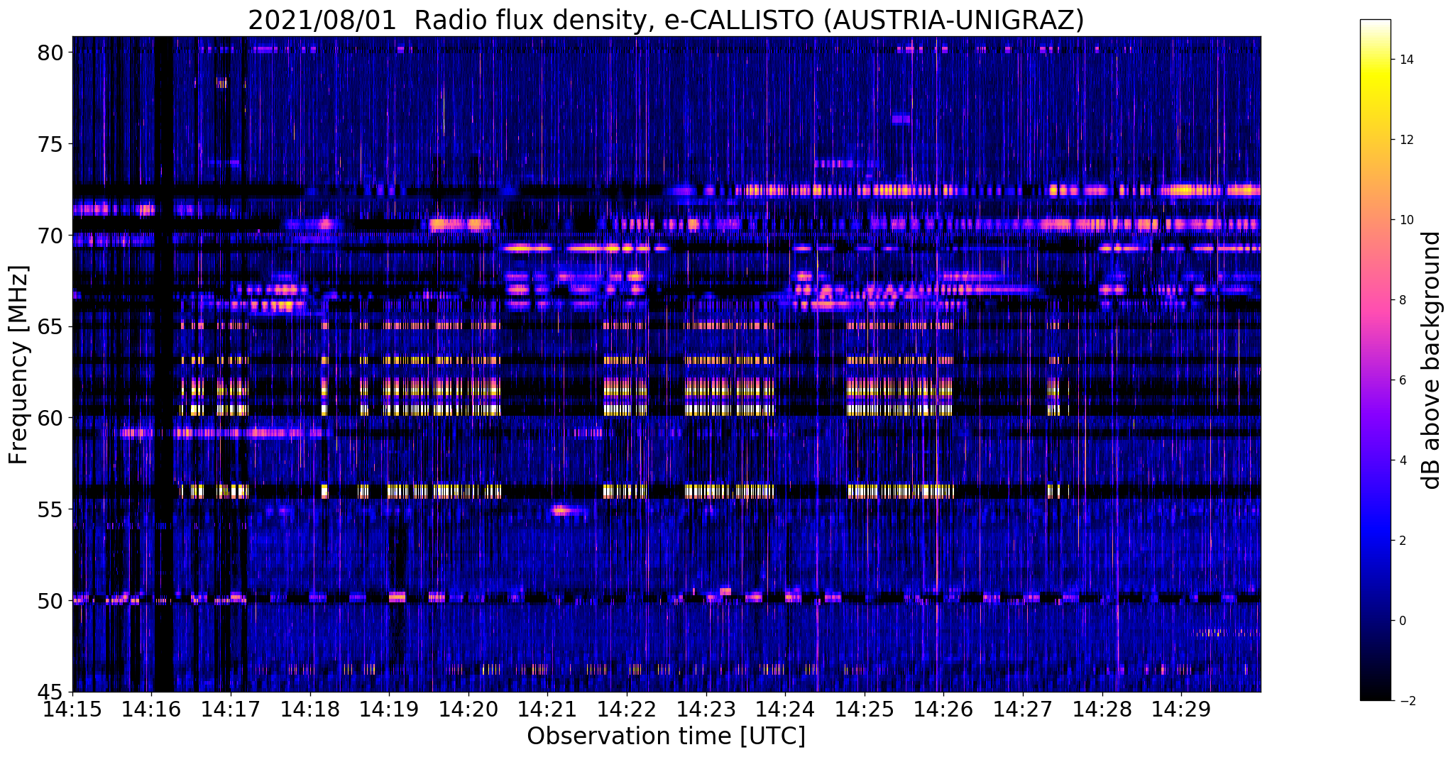The height and width of the screenshot is (757, 1453).
Task: Click the 14:23 time tick label
Action: pos(706,708)
